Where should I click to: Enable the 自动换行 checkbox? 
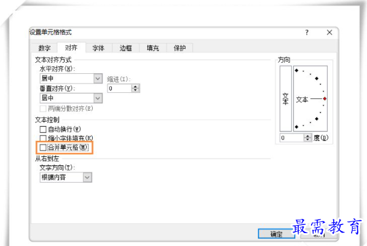[x=43, y=129]
